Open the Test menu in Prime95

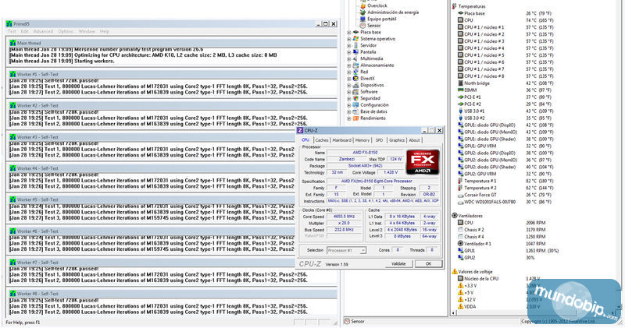12,31
